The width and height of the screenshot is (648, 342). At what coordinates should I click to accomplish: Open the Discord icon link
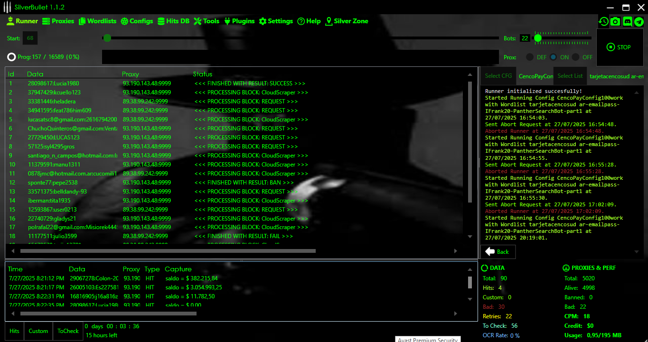click(x=627, y=21)
